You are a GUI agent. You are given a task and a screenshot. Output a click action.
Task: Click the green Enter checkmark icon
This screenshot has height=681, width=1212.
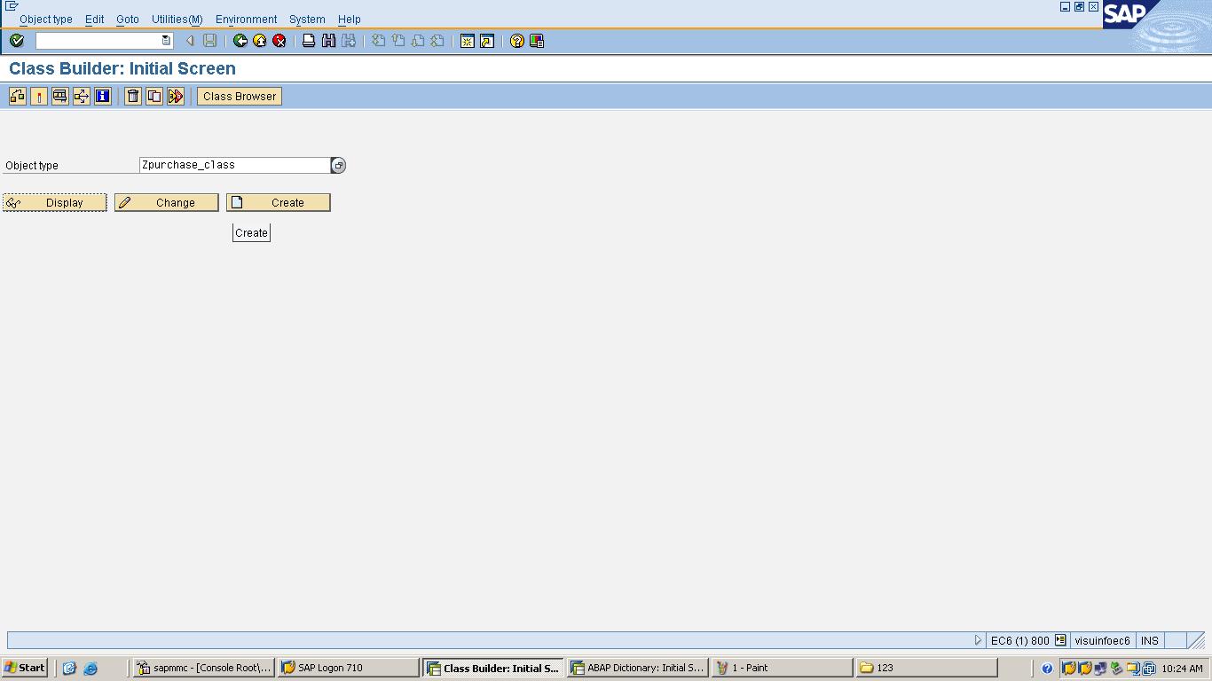[15, 40]
